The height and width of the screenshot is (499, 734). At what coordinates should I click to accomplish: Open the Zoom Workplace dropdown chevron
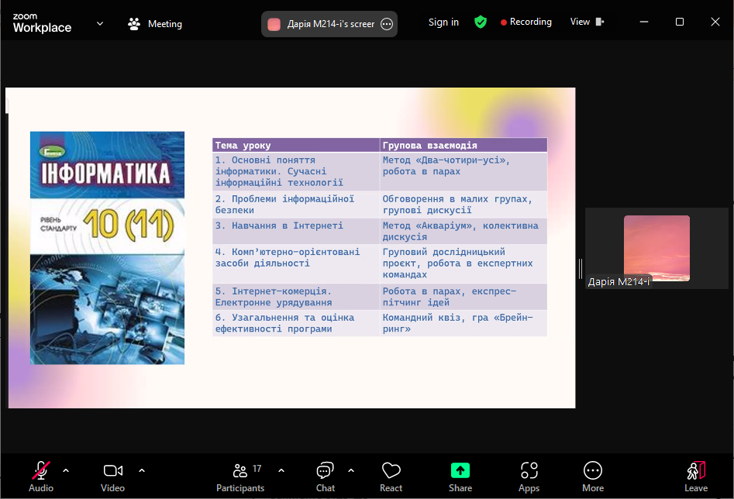(x=99, y=23)
